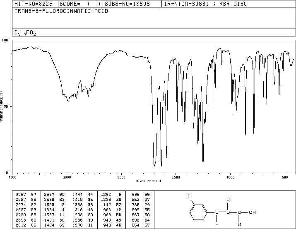Click the 100 tick label on y-axis
This screenshot has width=296, height=229.
[x=5, y=40]
